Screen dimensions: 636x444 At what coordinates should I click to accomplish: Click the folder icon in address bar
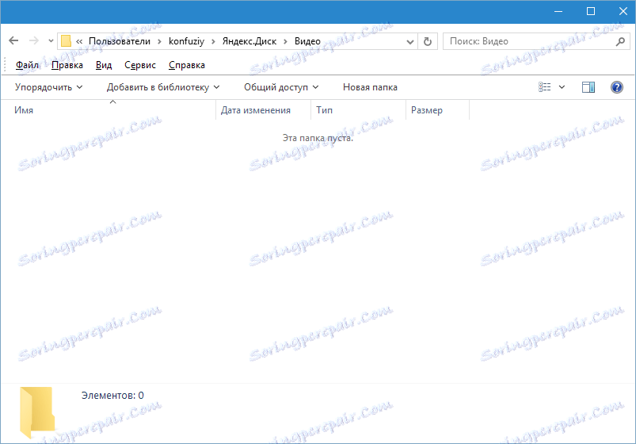click(66, 41)
